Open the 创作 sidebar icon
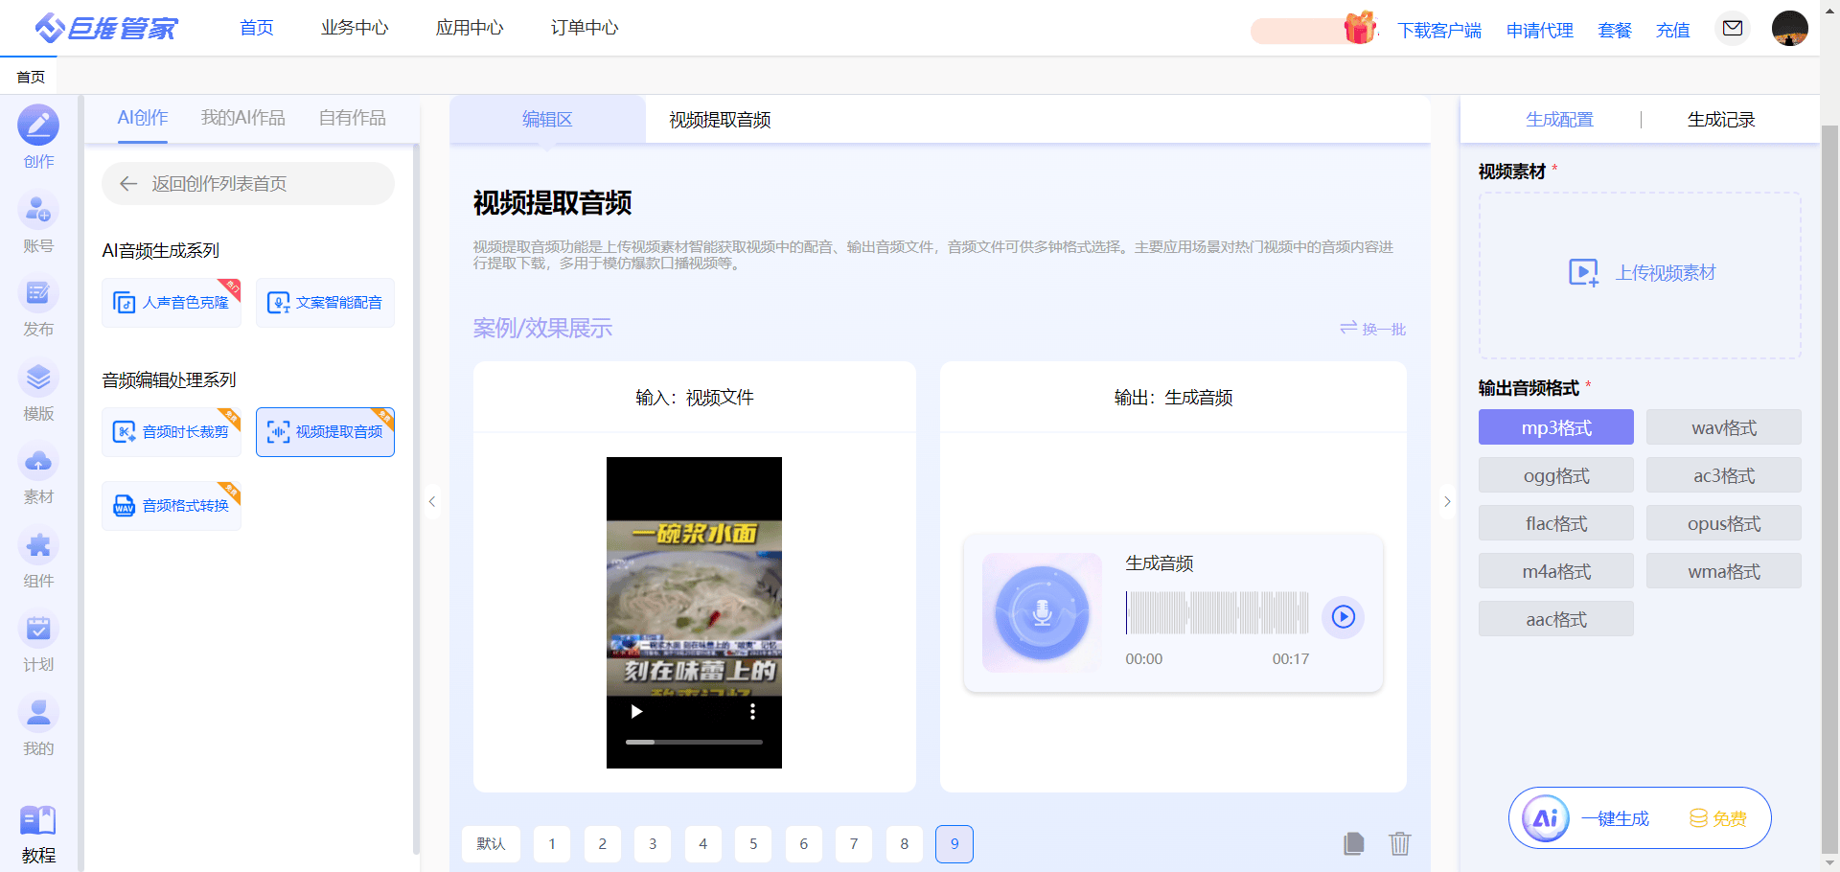Viewport: 1840px width, 872px height. [x=38, y=126]
